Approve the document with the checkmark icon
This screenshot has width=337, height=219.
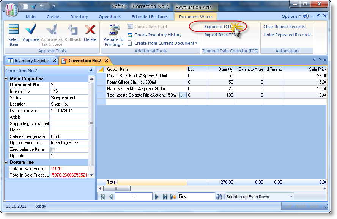coord(31,30)
